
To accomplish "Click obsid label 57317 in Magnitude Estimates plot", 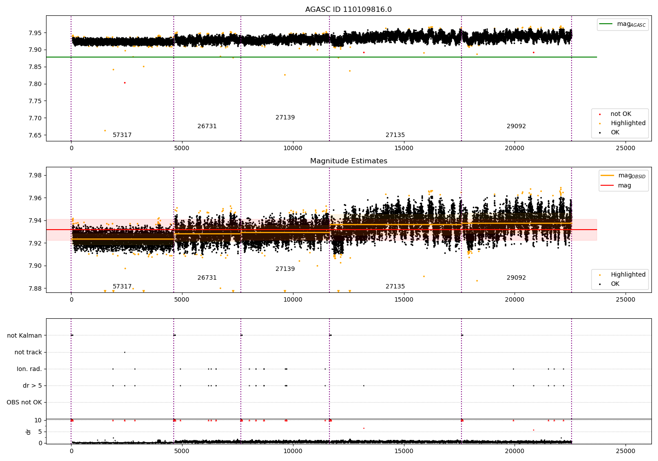I will click(x=122, y=287).
